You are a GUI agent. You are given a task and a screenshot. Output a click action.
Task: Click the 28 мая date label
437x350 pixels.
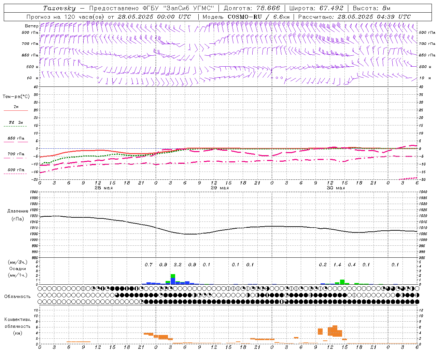tap(103, 188)
